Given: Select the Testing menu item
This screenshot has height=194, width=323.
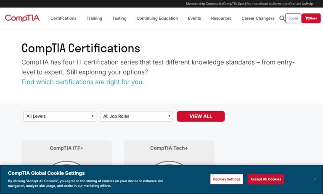Looking at the screenshot, I should pyautogui.click(x=119, y=19).
